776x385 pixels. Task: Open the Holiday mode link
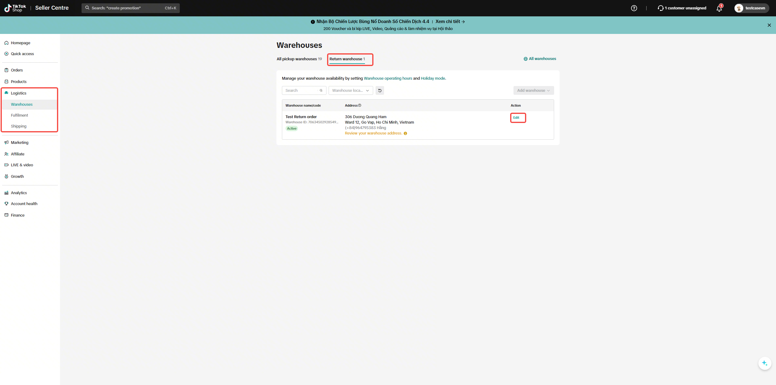click(433, 78)
